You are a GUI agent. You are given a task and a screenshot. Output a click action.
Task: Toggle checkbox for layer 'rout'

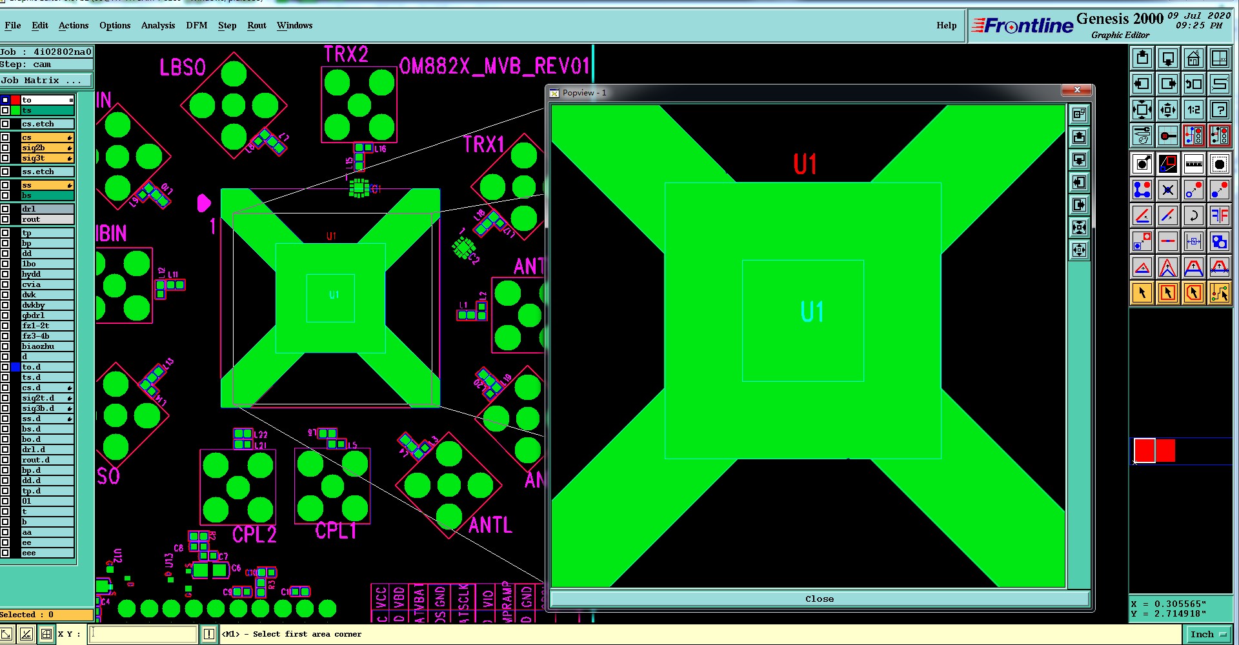(x=5, y=219)
